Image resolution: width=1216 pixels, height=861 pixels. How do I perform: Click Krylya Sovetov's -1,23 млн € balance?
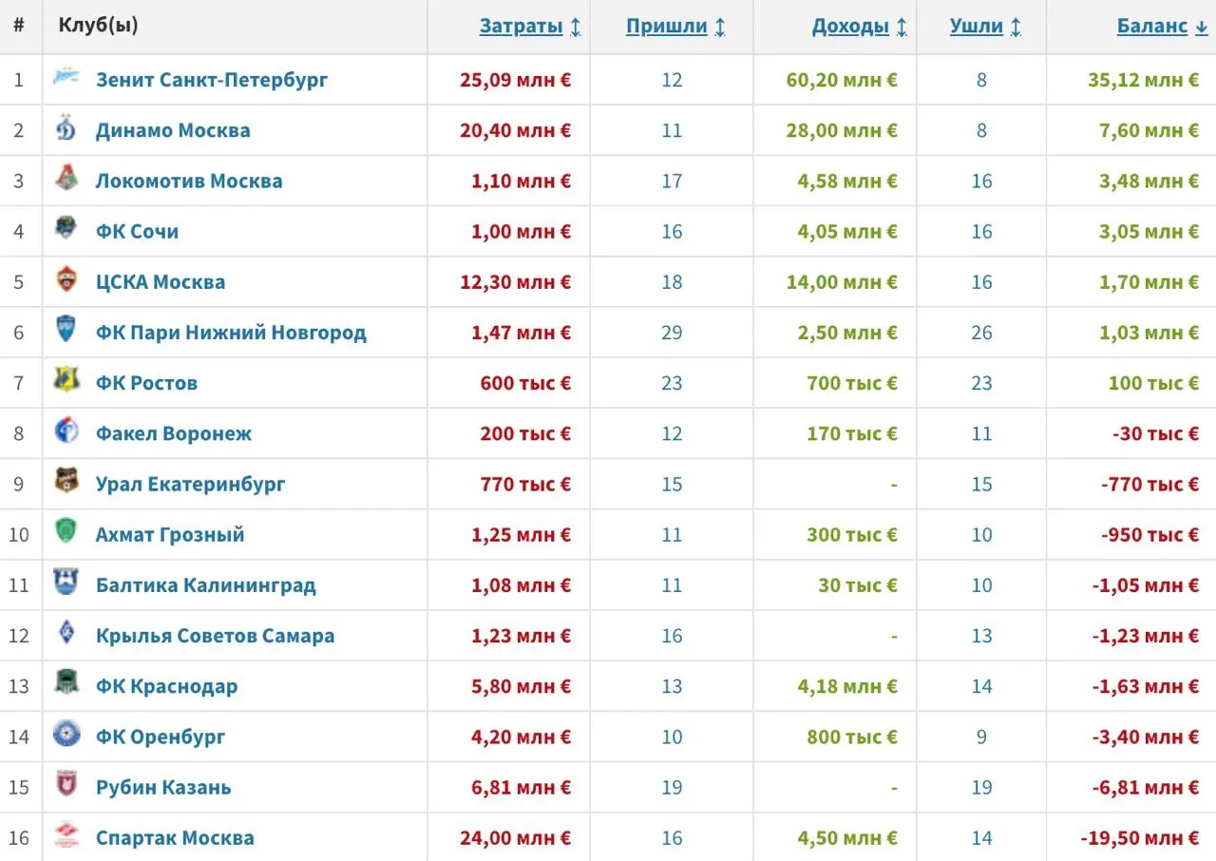(1145, 635)
